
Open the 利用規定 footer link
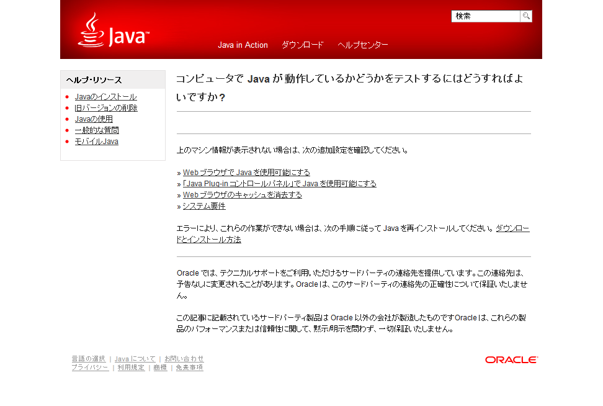pyautogui.click(x=131, y=368)
